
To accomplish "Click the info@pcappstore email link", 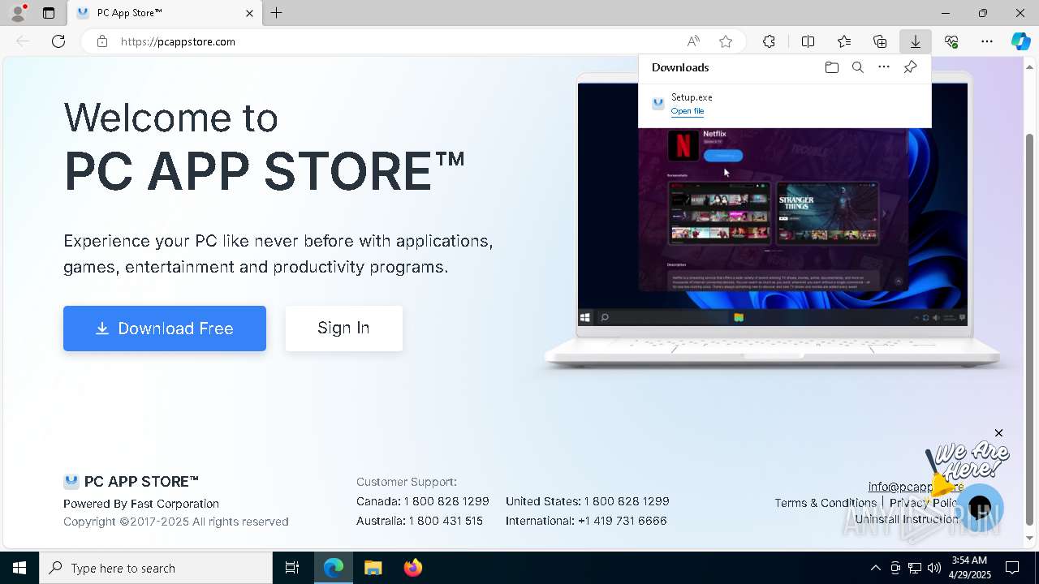I will coord(916,487).
